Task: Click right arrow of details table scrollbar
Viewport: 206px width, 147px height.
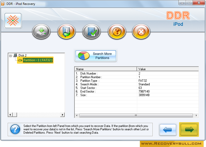Action: coord(196,116)
